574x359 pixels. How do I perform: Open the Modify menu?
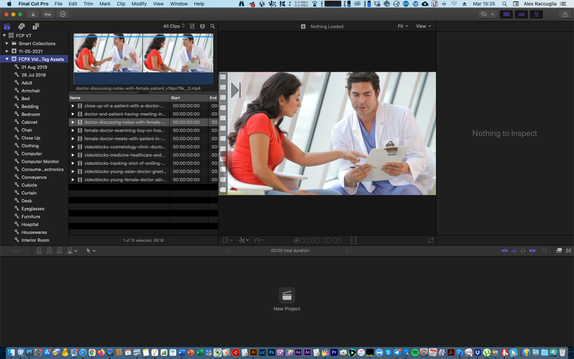pyautogui.click(x=139, y=4)
